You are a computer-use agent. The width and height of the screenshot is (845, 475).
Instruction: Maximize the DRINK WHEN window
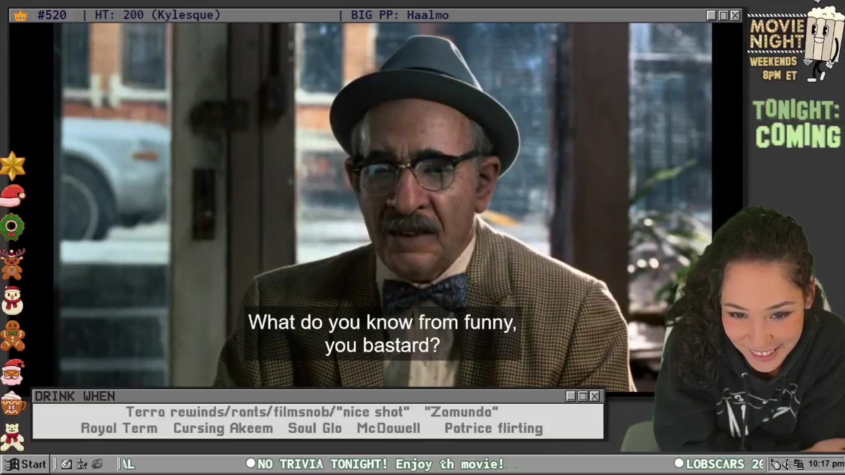tap(583, 396)
